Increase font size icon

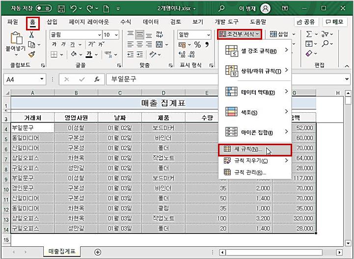91,44
